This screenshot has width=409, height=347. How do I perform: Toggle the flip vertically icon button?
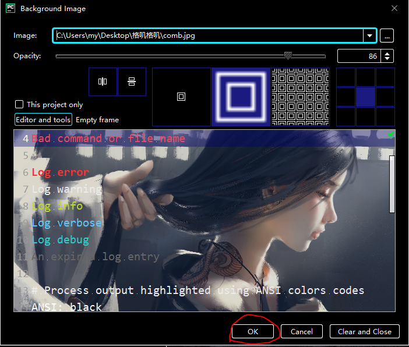pyautogui.click(x=132, y=82)
